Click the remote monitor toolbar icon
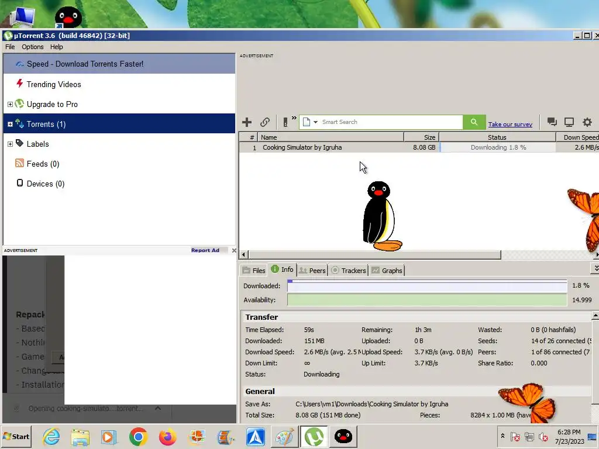599x449 pixels. coord(569,122)
